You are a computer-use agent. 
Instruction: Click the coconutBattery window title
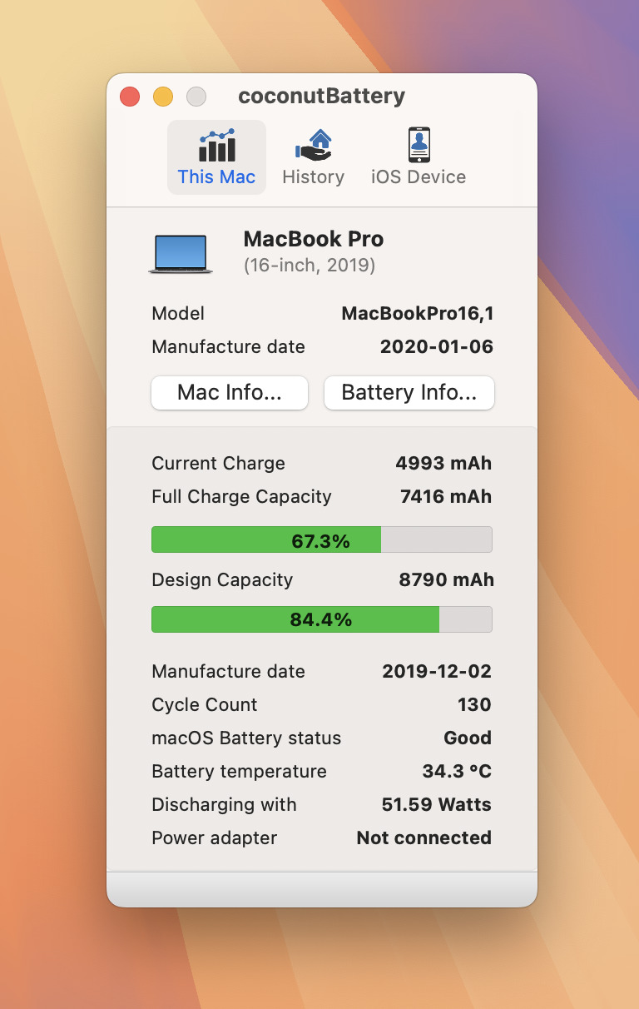[x=321, y=97]
